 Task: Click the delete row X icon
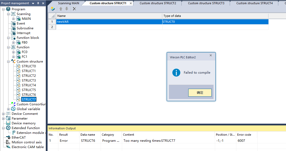tap(74, 9)
